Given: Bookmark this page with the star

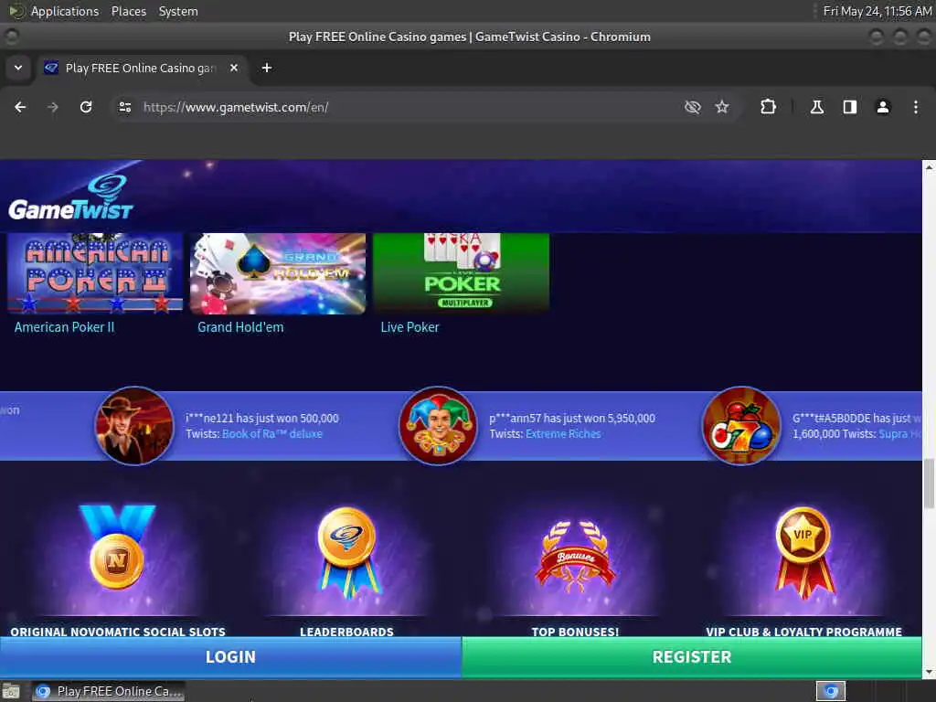Looking at the screenshot, I should tap(722, 107).
